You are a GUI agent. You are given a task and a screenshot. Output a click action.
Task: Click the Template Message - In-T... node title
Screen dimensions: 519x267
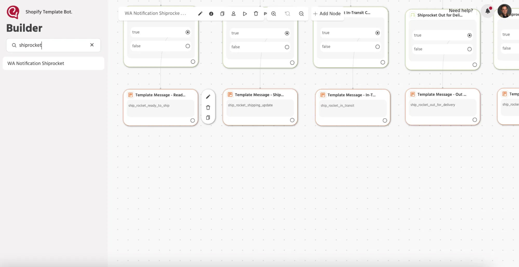(x=351, y=95)
